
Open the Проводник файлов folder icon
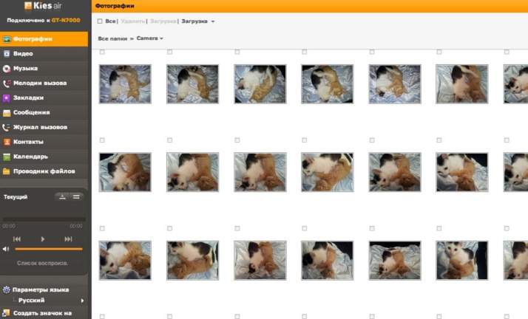point(7,171)
